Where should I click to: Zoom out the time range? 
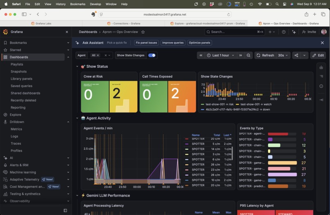pos(249,55)
